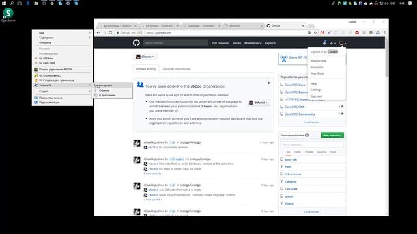Open the defunkt context dropdown example
Viewport: 417px width, 234px height.
pos(259,103)
